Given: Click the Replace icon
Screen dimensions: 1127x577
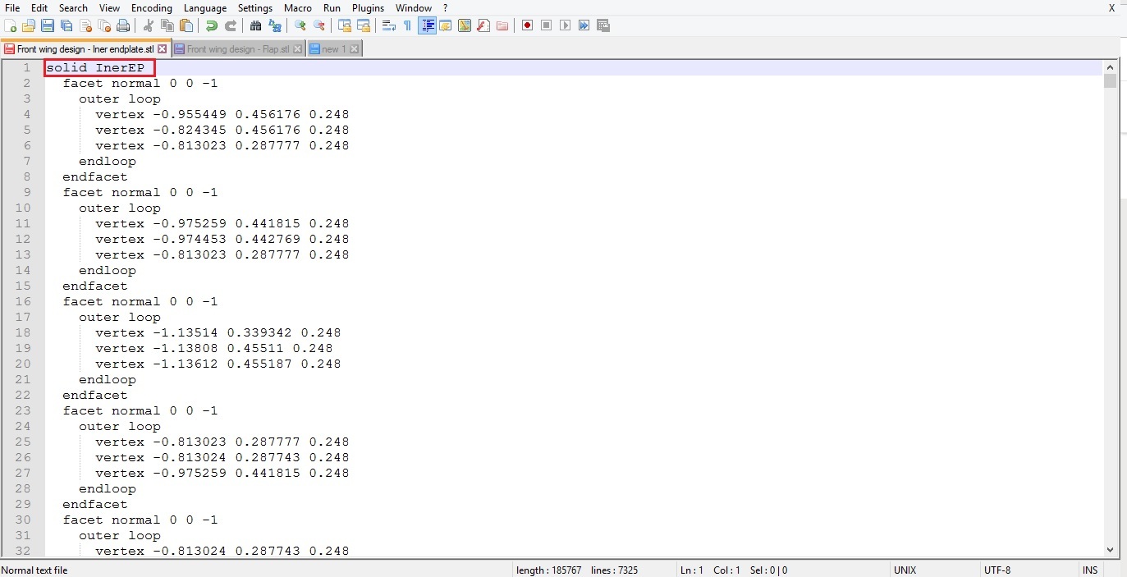Looking at the screenshot, I should click(x=275, y=25).
